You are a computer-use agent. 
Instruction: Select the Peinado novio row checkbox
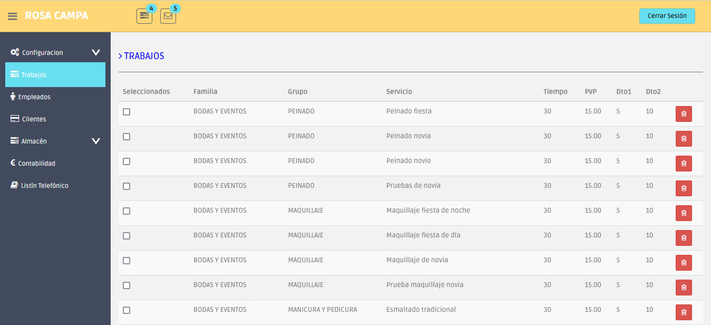[x=126, y=161]
